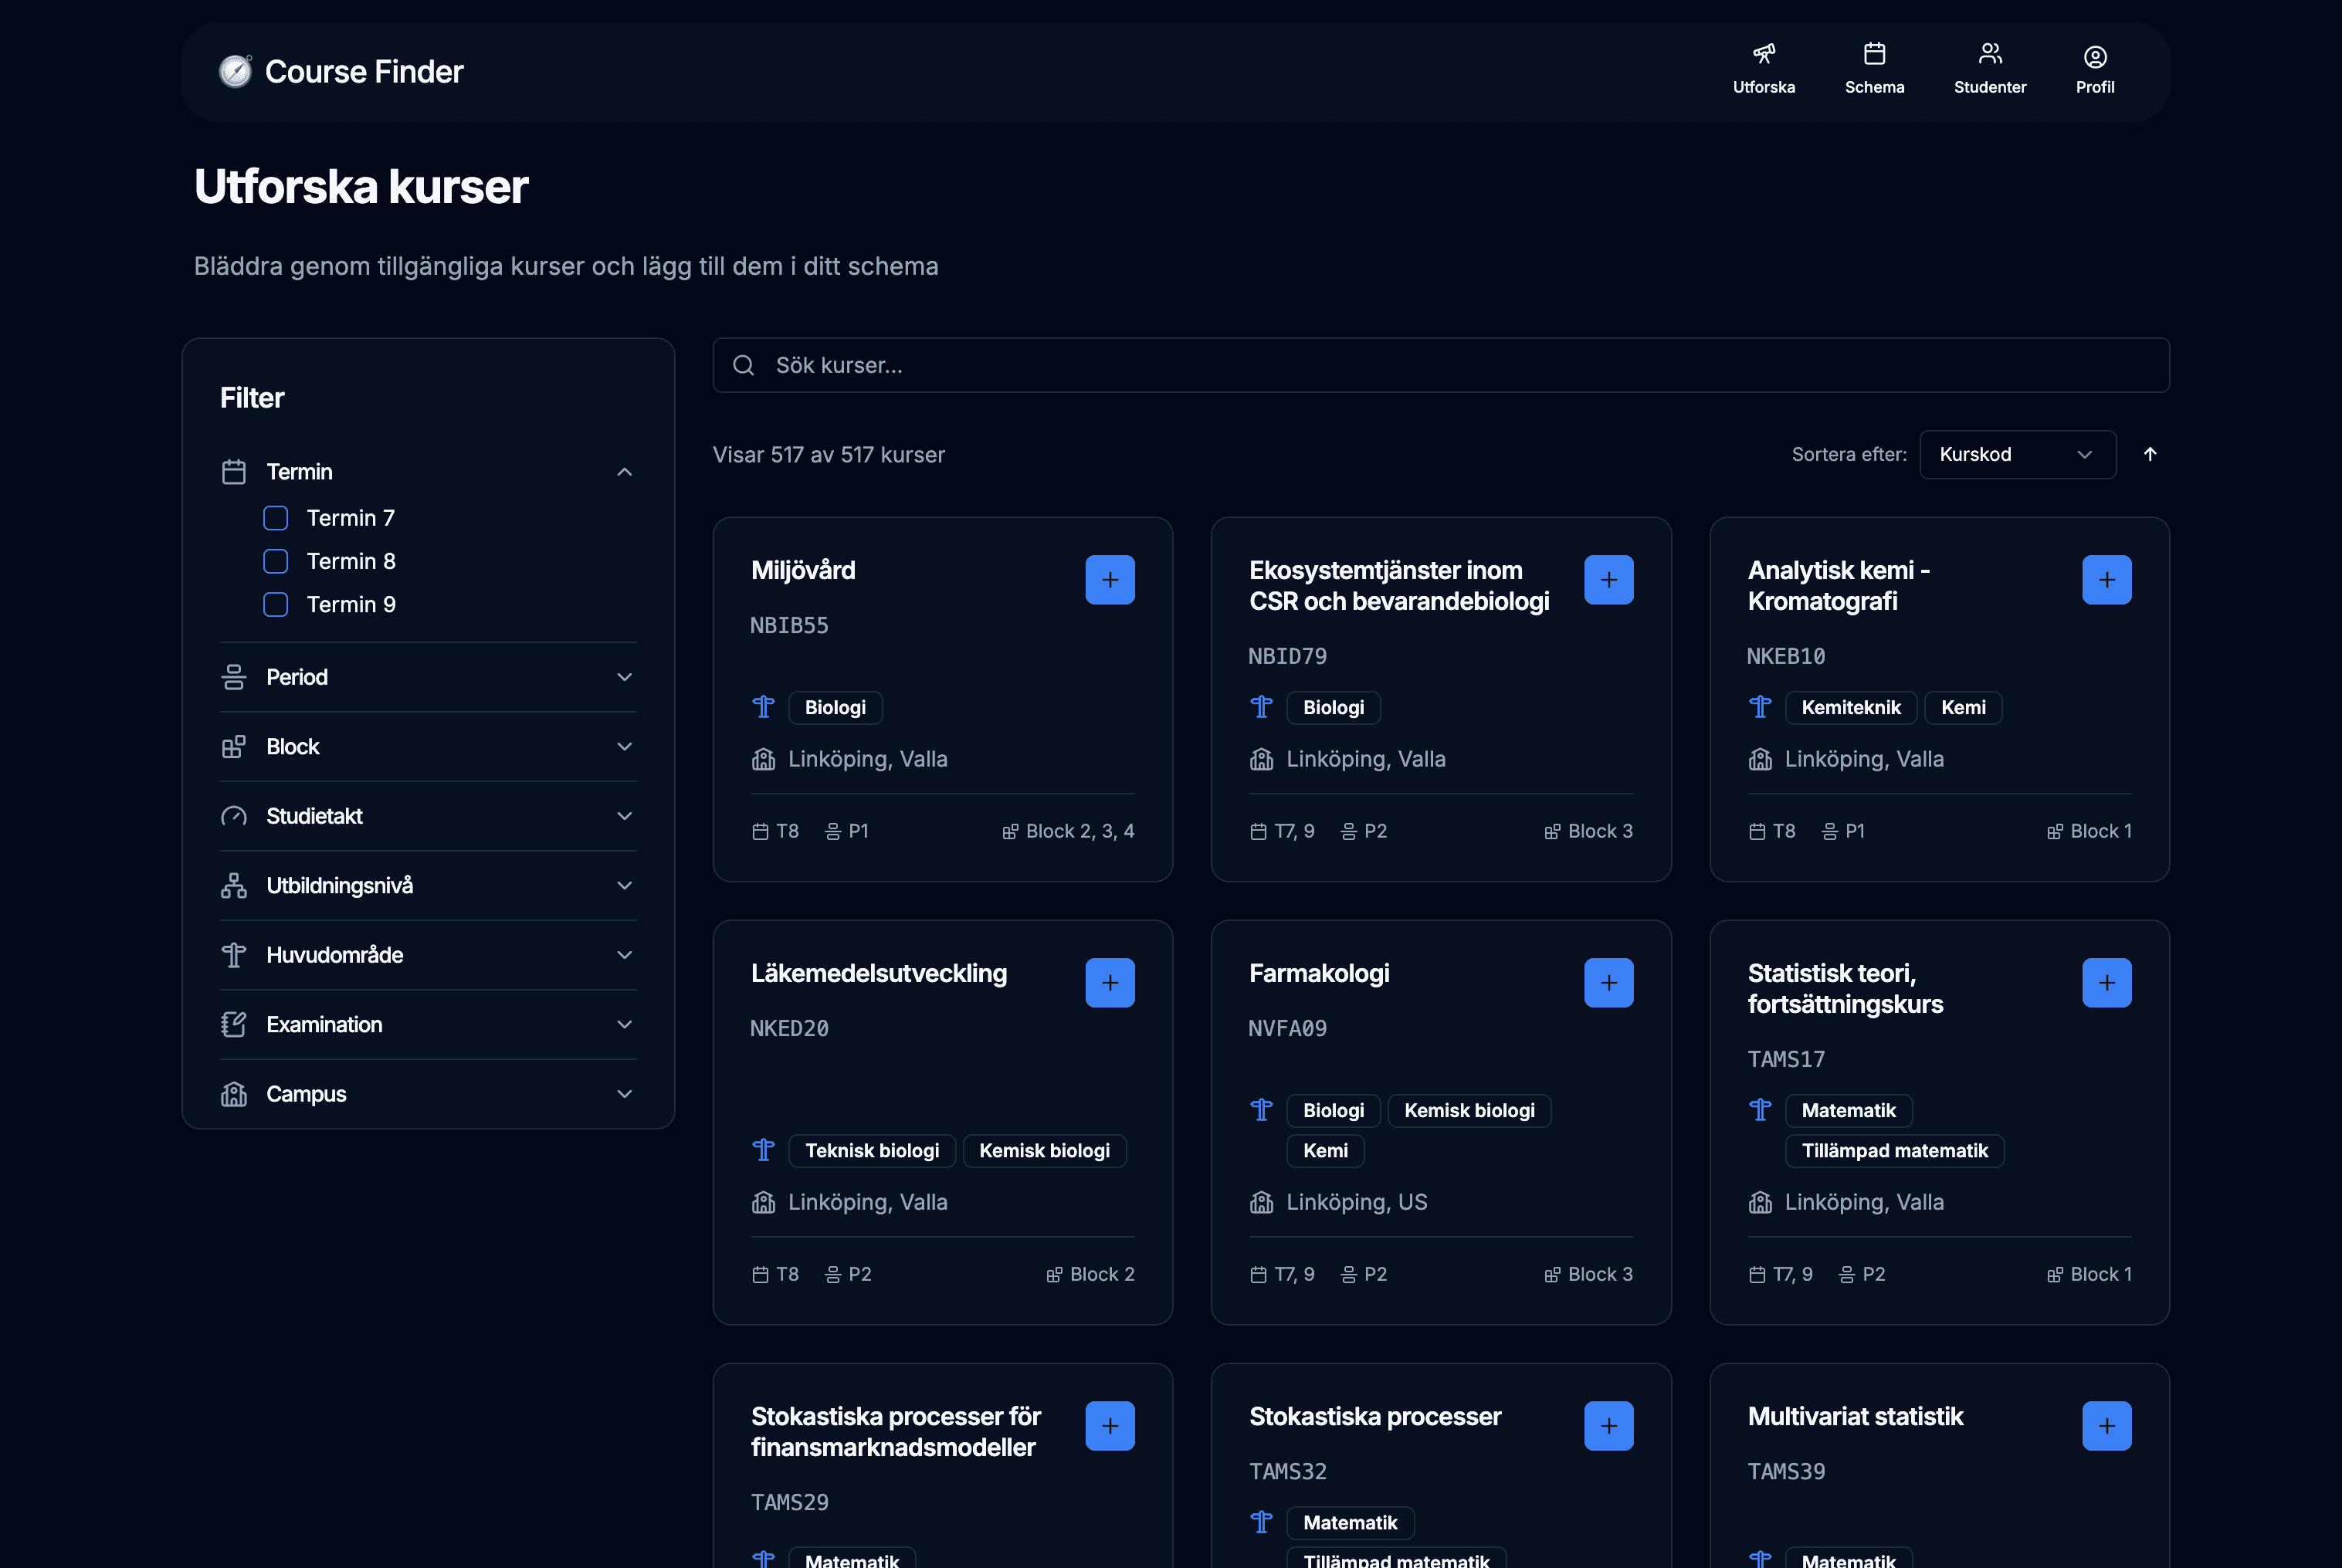Add the Farmakologi course with its plus button
Viewport: 2342px width, 1568px height.
[x=1608, y=982]
